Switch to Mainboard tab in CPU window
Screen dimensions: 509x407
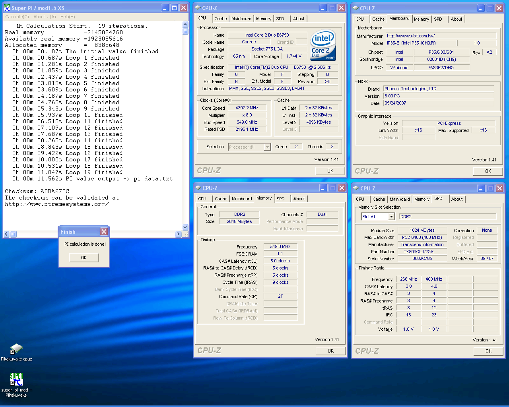[241, 19]
